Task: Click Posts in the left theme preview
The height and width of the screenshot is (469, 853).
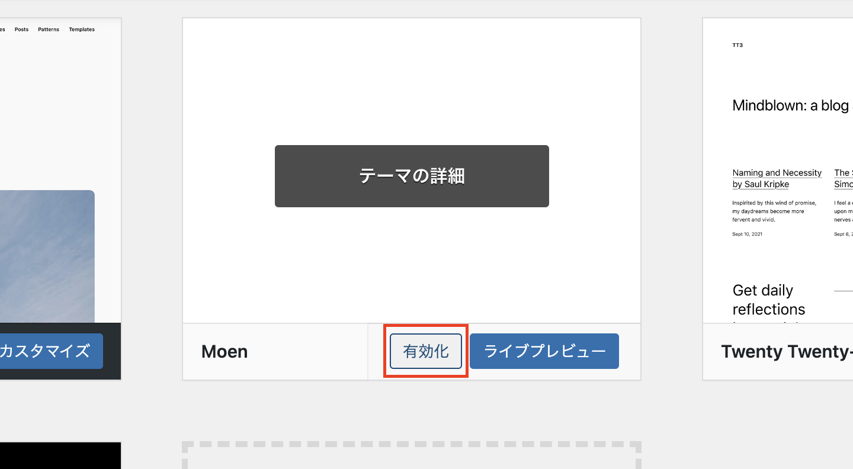Action: tap(21, 30)
